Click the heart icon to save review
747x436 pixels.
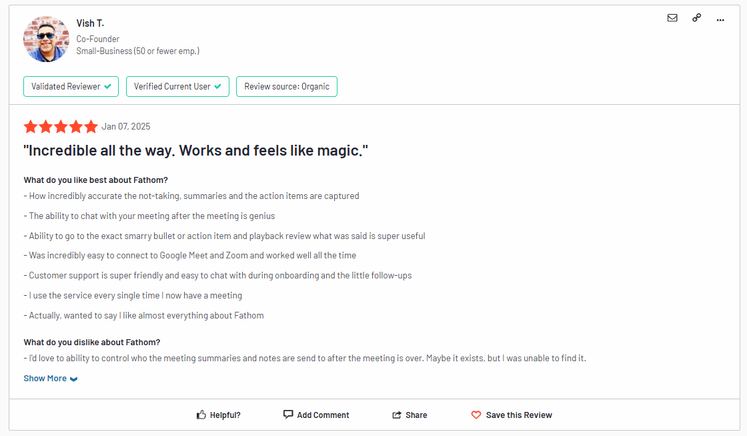[476, 415]
